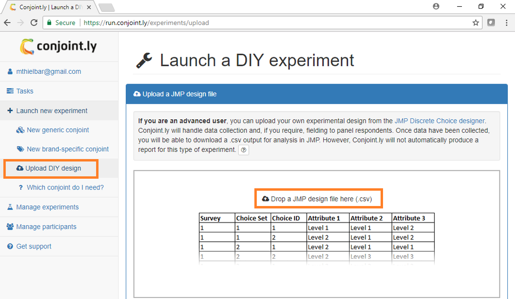Click the green secure padlock icon
515x299 pixels.
click(49, 23)
